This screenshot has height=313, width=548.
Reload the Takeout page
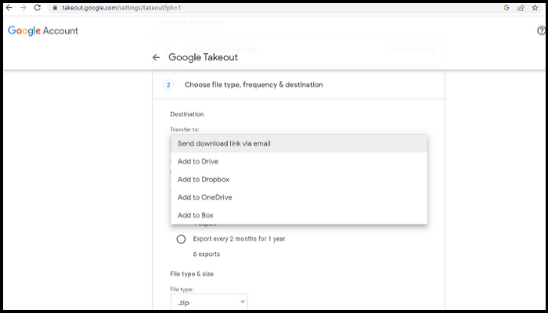coord(38,7)
